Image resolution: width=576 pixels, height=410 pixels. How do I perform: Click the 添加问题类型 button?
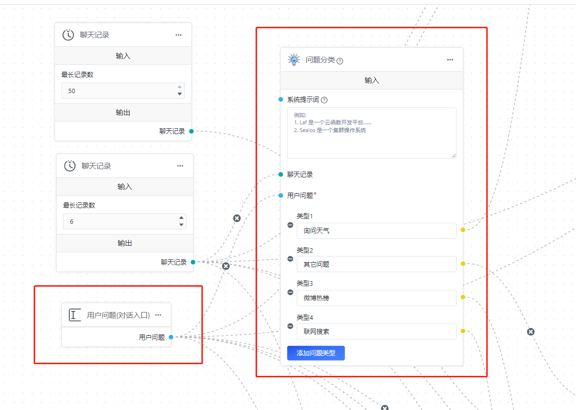coord(316,353)
